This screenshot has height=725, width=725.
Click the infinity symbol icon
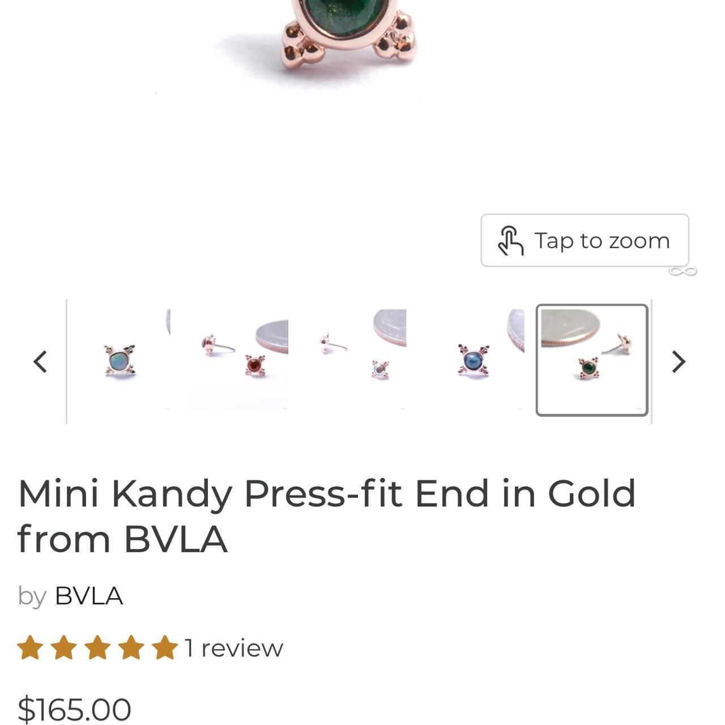click(683, 271)
